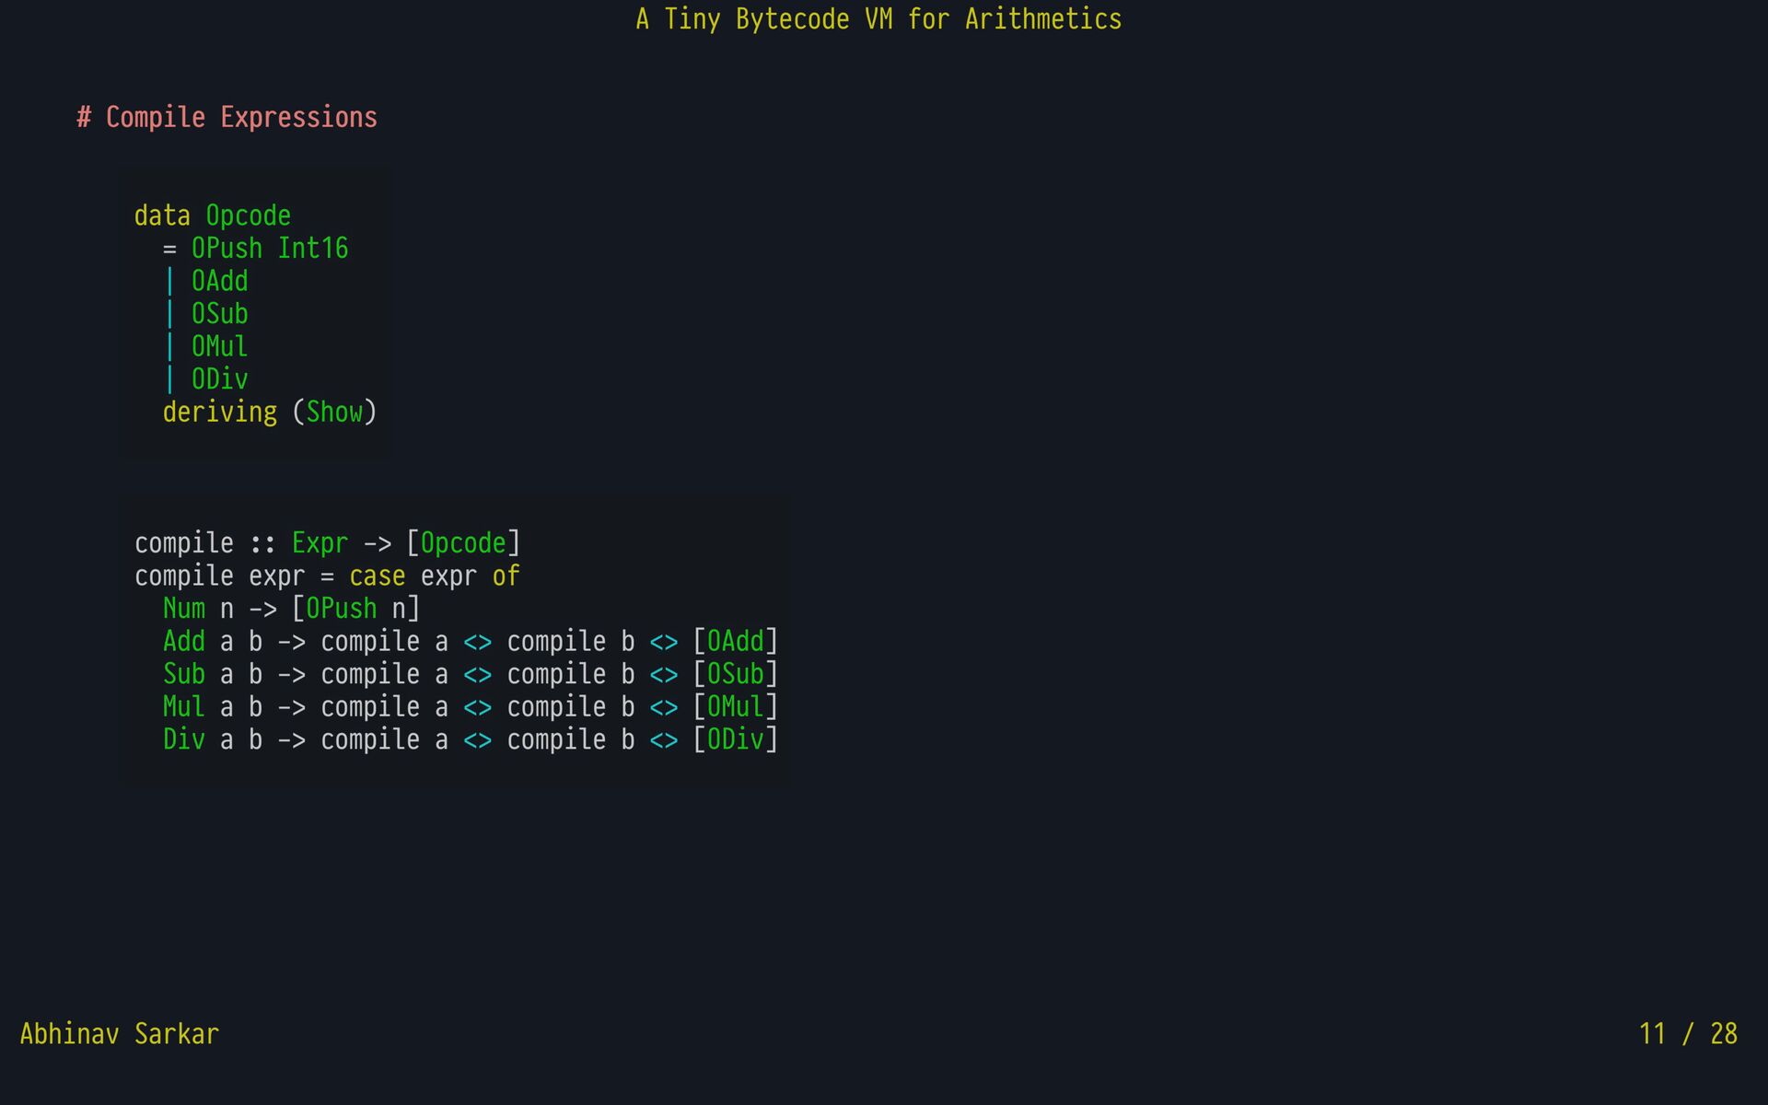Screen dimensions: 1768x1105
Task: Click the 'deriving' keyword
Action: (219, 413)
